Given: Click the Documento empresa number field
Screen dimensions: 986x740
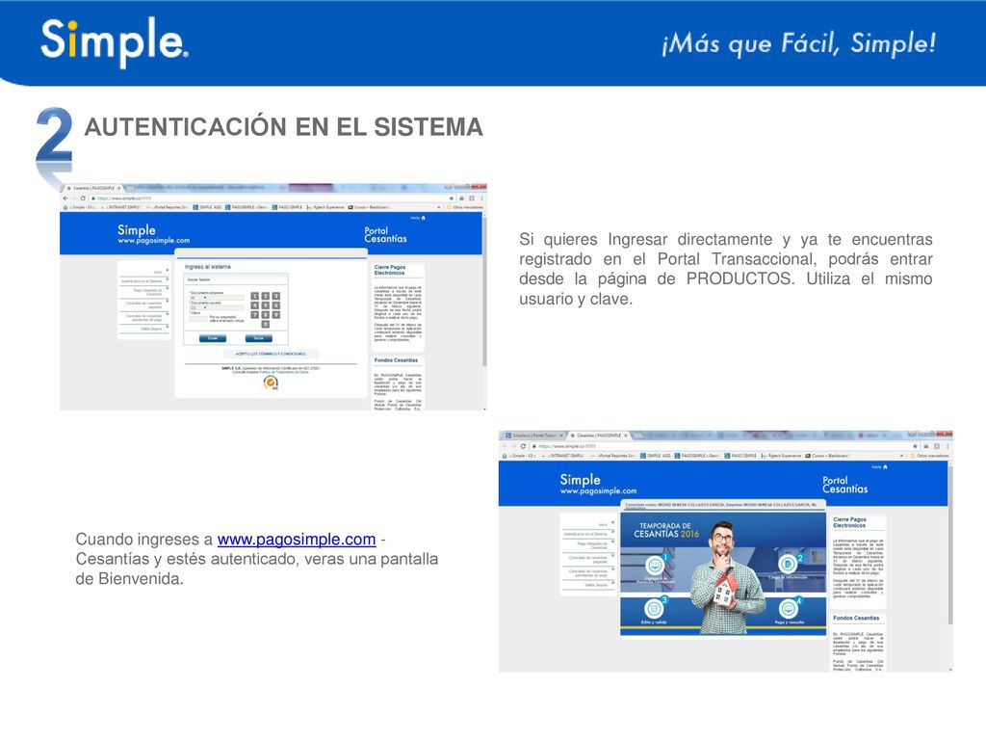Looking at the screenshot, I should [225, 298].
